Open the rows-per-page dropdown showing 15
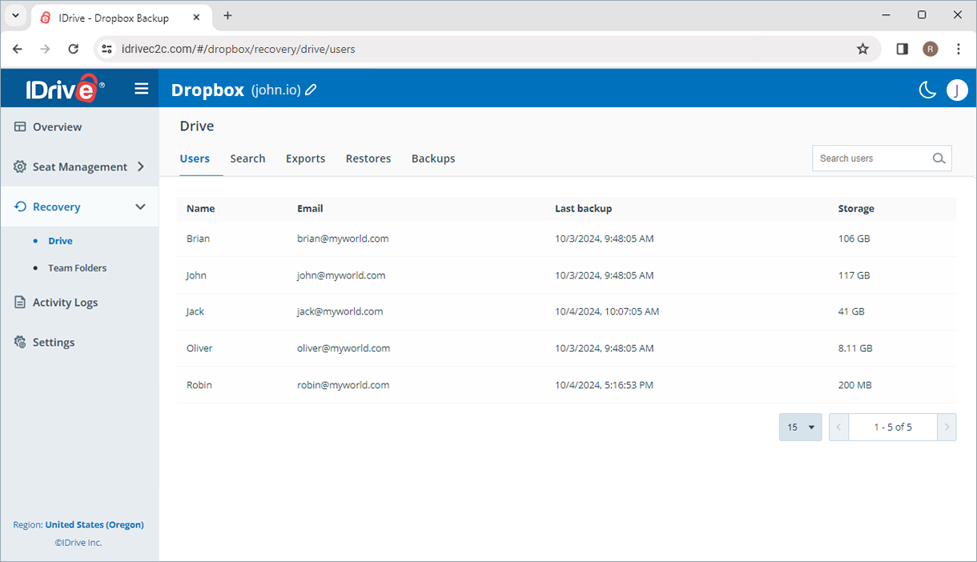 (800, 427)
